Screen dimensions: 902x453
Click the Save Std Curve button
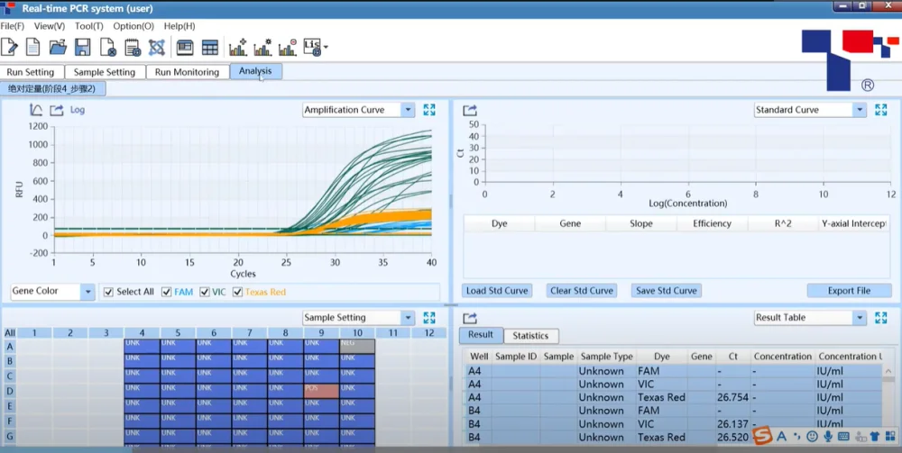667,291
